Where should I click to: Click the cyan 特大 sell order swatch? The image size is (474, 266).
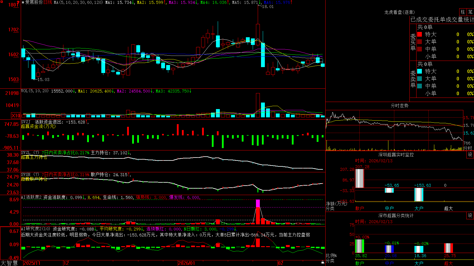point(419,71)
